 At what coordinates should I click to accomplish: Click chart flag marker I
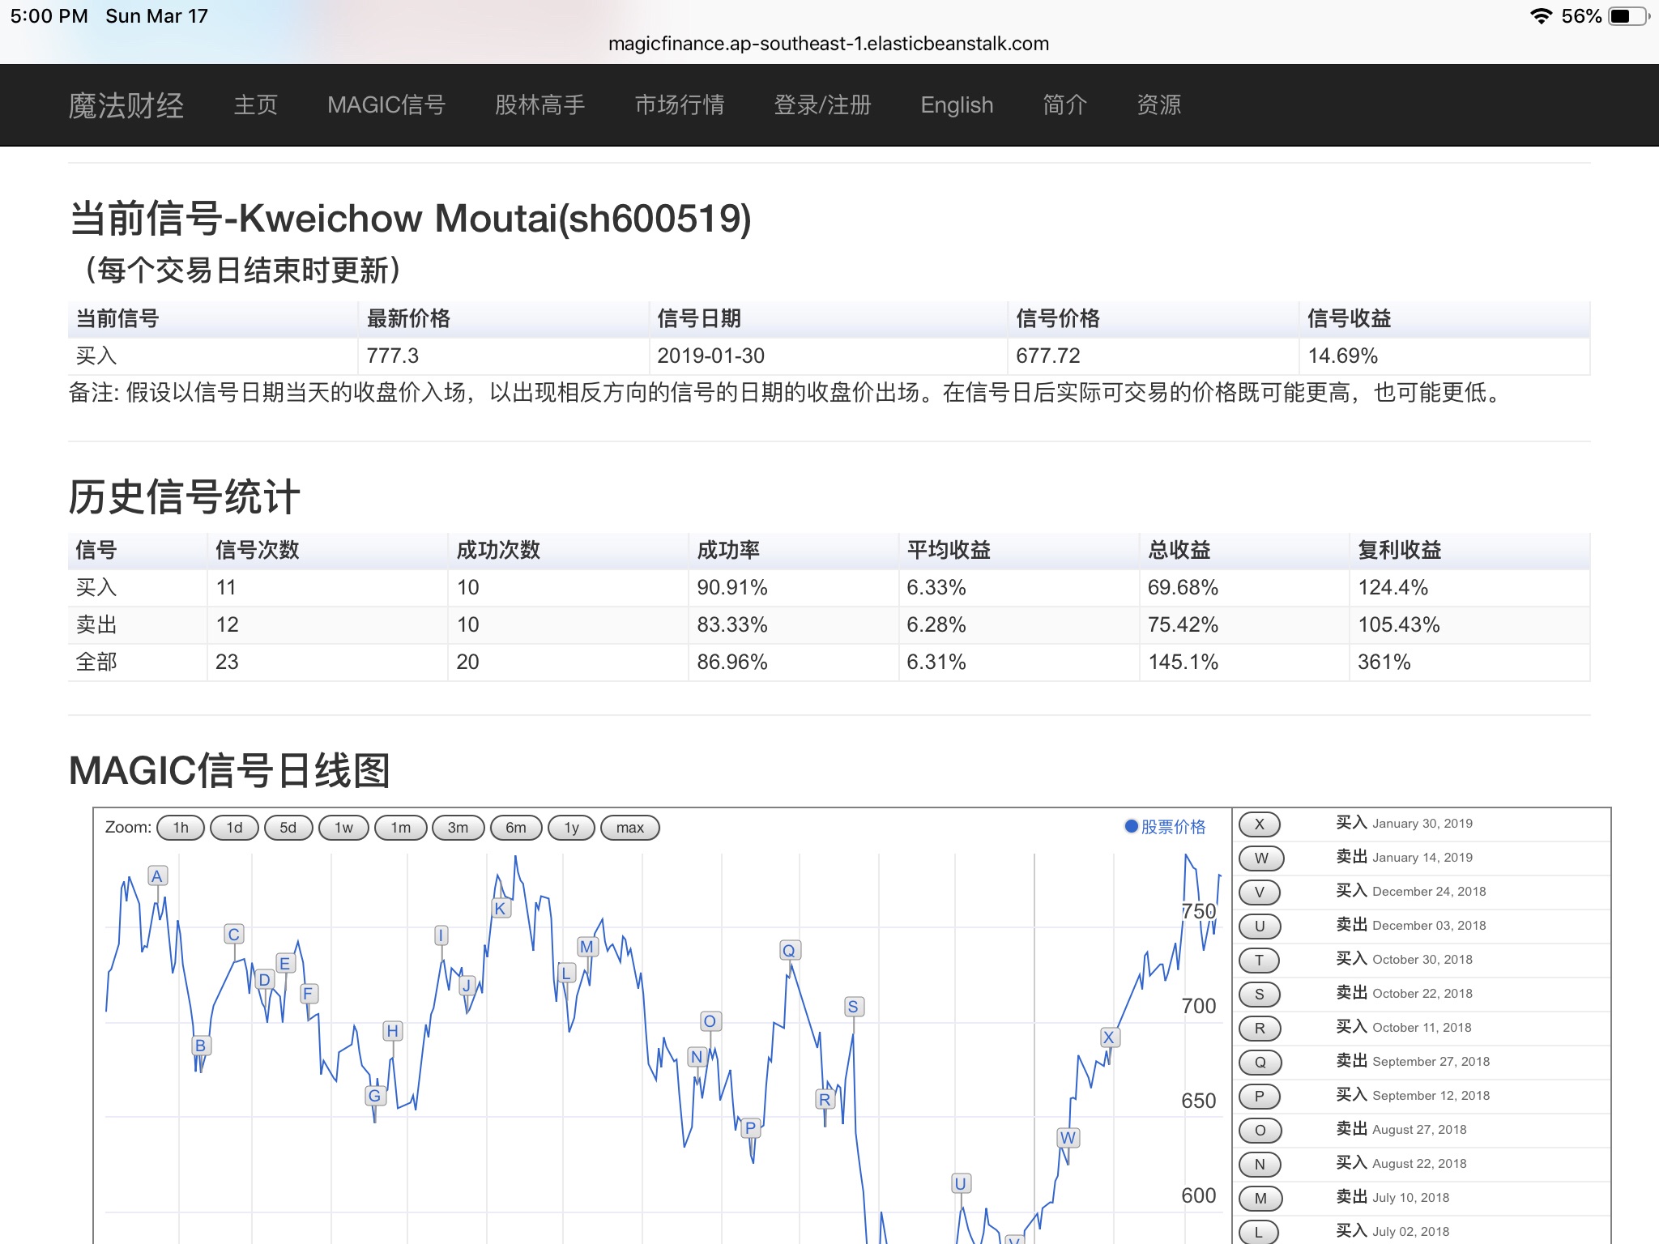441,935
